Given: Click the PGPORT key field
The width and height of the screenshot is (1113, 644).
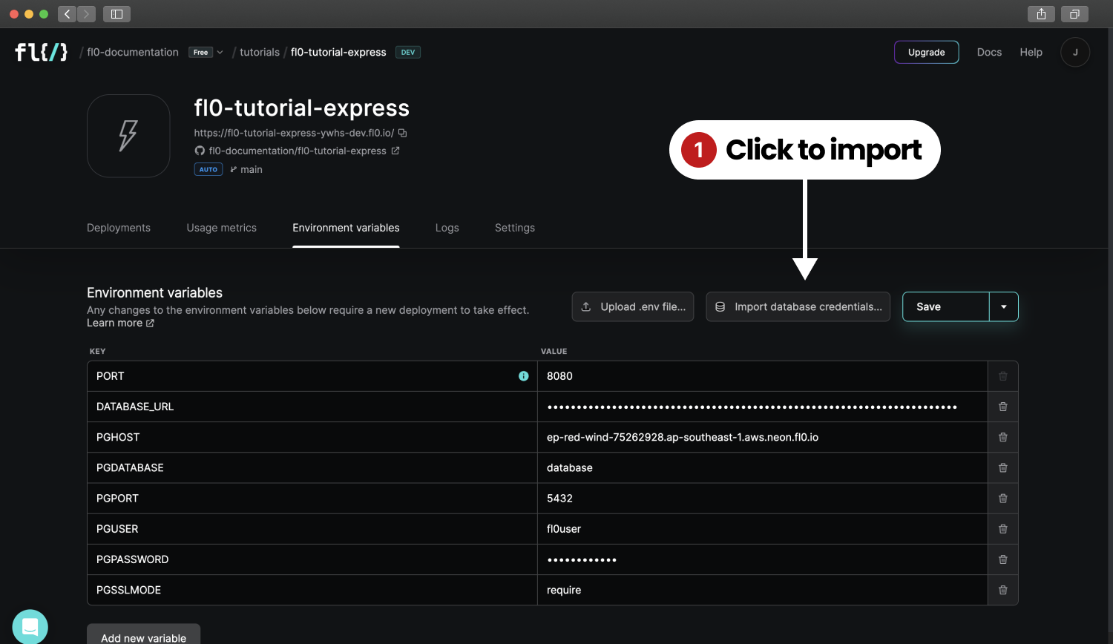Looking at the screenshot, I should pos(312,499).
